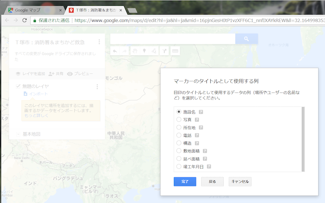Click レイヤを追加 to add a layer
This screenshot has width=325, height=203.
coord(30,74)
